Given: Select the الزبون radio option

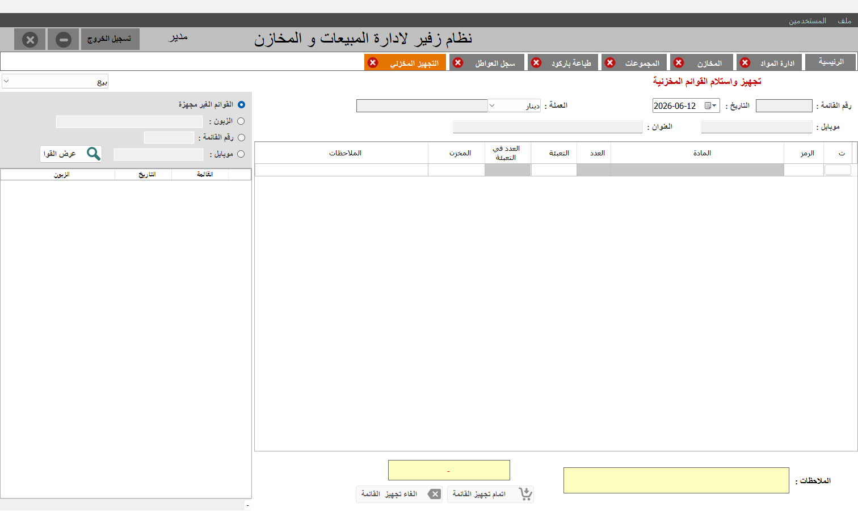Looking at the screenshot, I should click(x=241, y=121).
